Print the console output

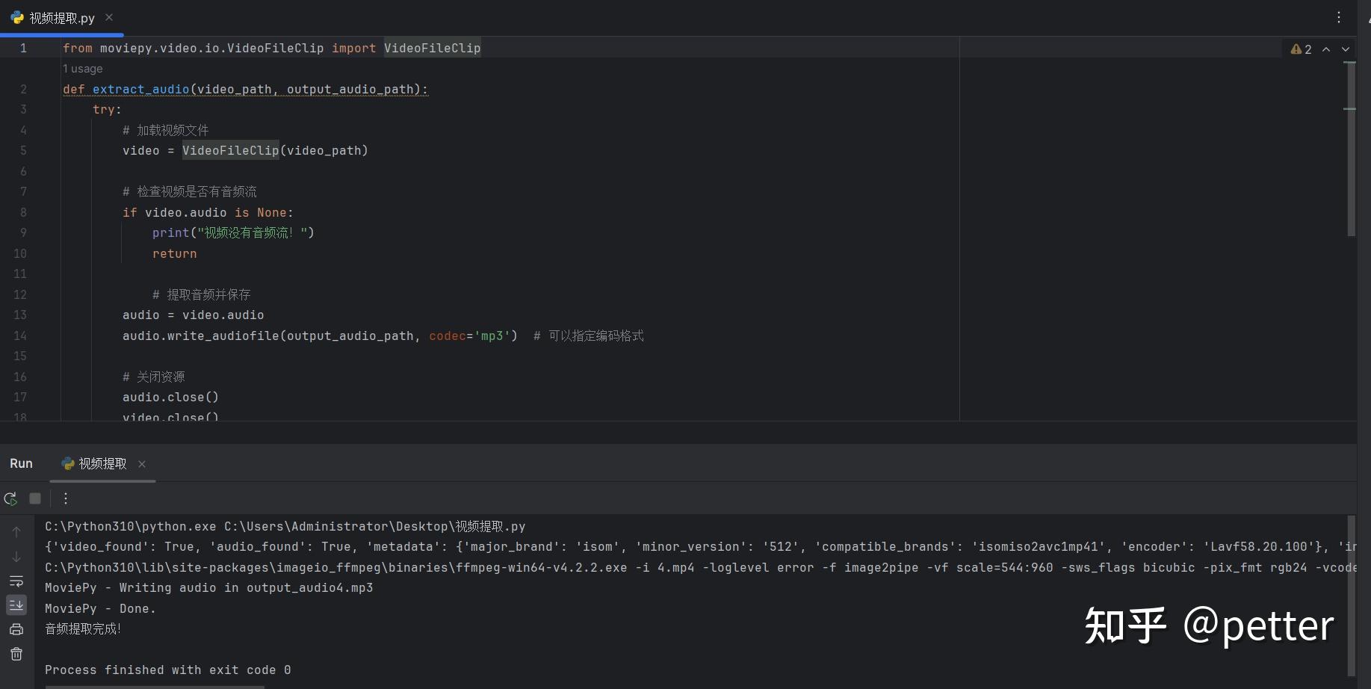pos(16,629)
